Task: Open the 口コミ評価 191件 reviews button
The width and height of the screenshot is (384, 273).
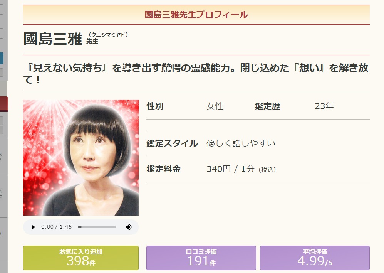Action: 201,258
